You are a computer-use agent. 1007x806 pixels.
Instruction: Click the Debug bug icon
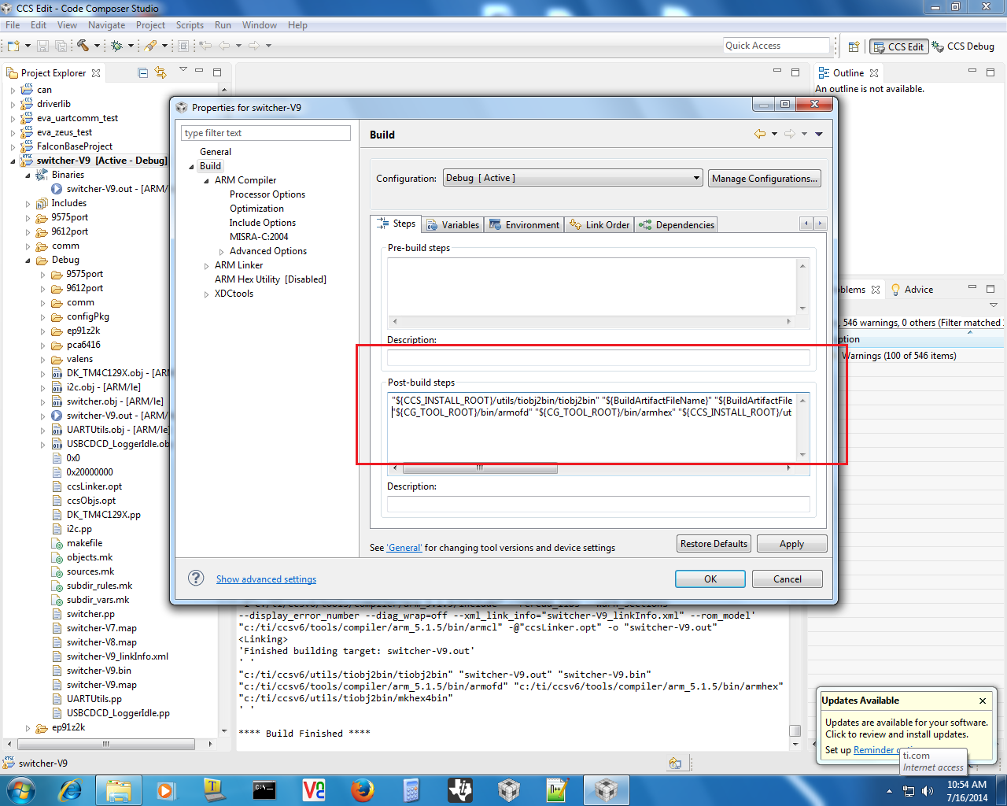click(x=116, y=46)
